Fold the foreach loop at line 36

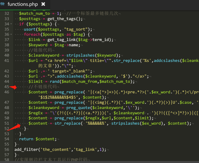pyautogui.click(x=11, y=34)
